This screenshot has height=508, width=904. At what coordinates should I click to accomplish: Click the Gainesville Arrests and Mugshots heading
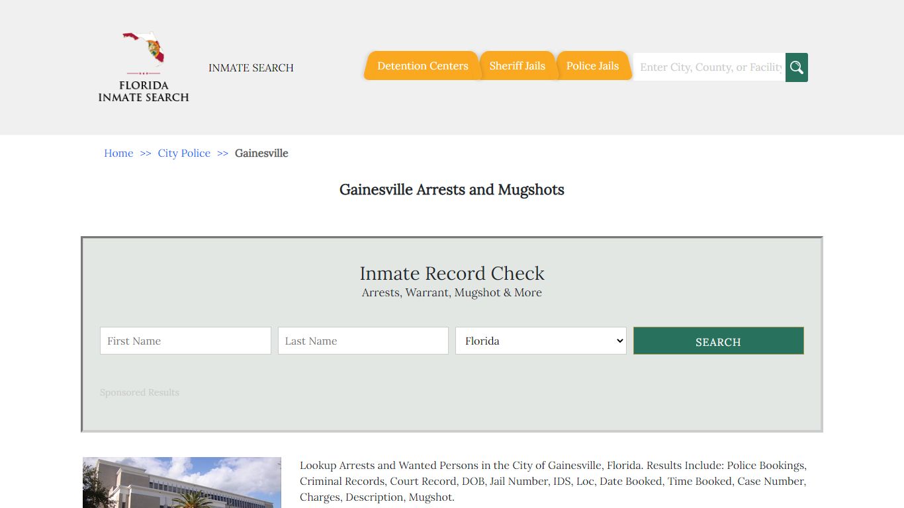coord(452,190)
